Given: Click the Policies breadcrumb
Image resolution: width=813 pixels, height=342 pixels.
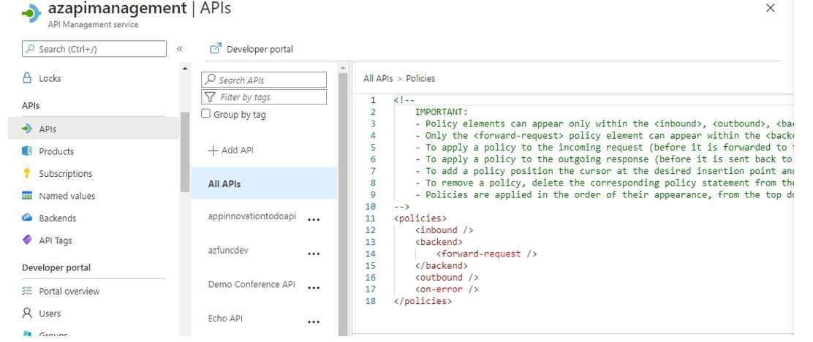Looking at the screenshot, I should [x=420, y=78].
